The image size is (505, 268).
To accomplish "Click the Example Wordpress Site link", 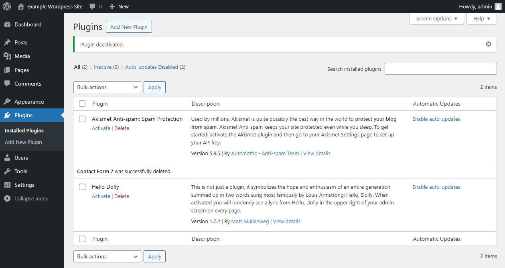I will [55, 6].
